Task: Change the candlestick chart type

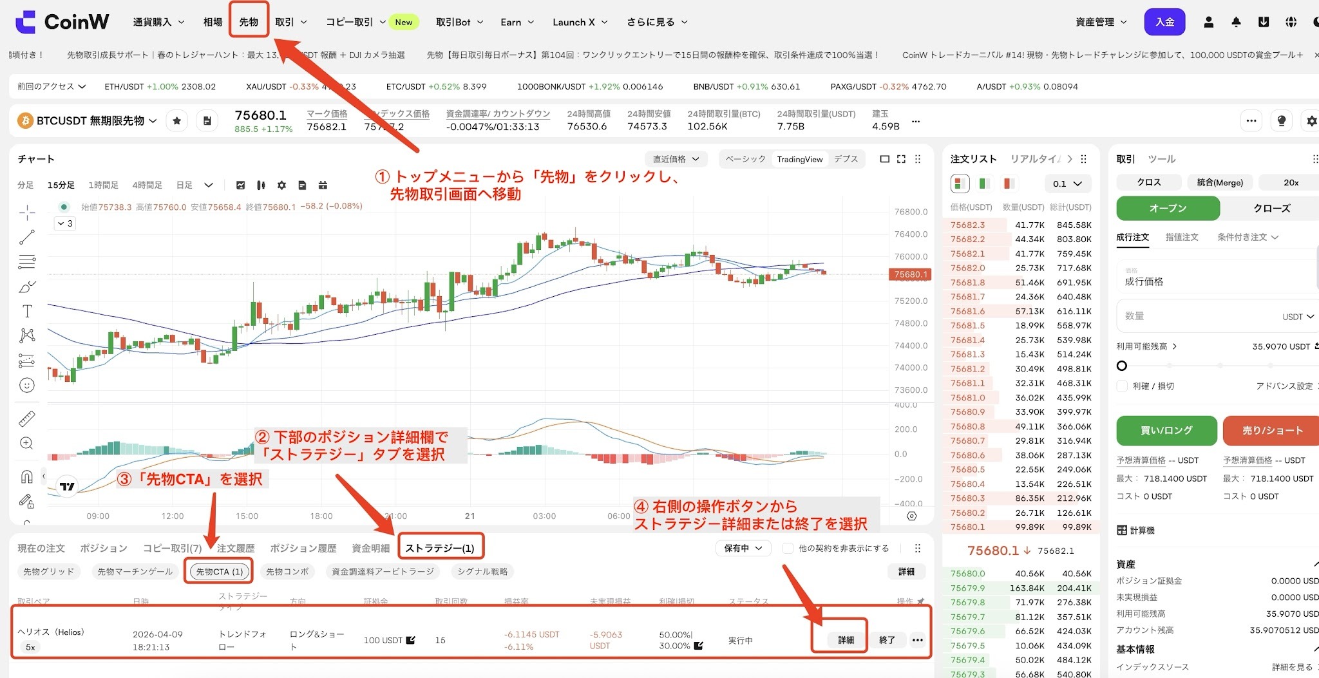Action: click(261, 185)
